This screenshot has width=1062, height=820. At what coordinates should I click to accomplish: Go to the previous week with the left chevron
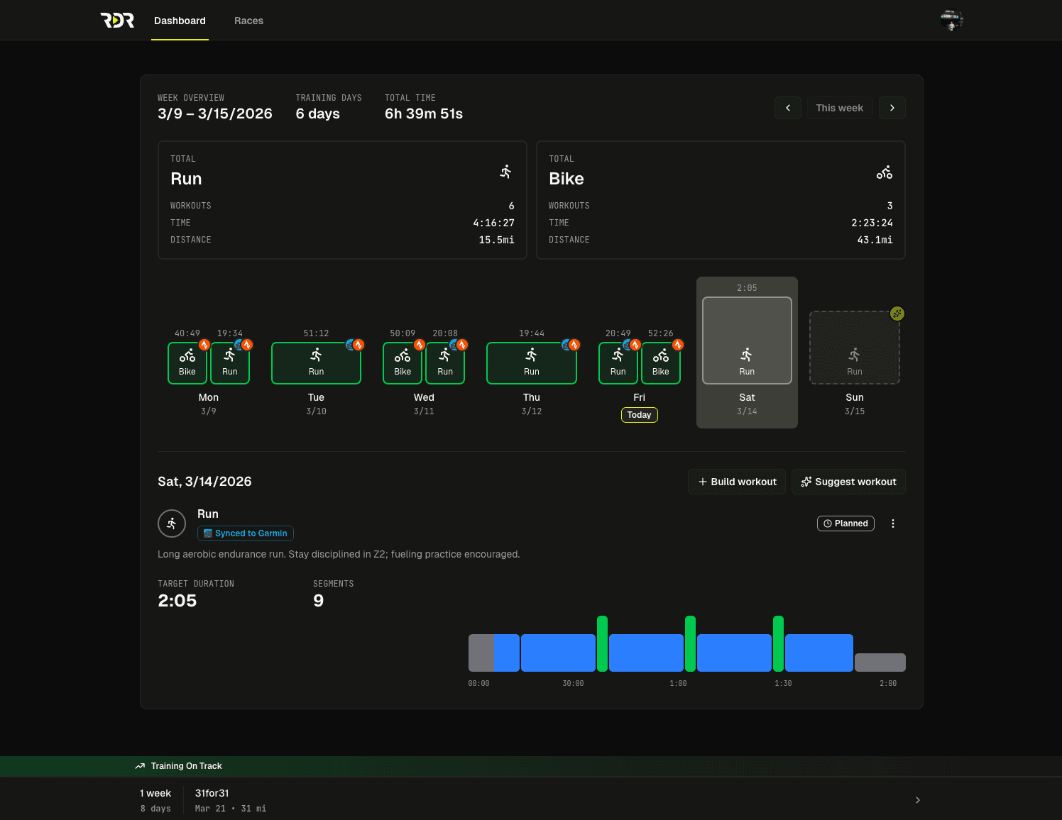click(788, 108)
